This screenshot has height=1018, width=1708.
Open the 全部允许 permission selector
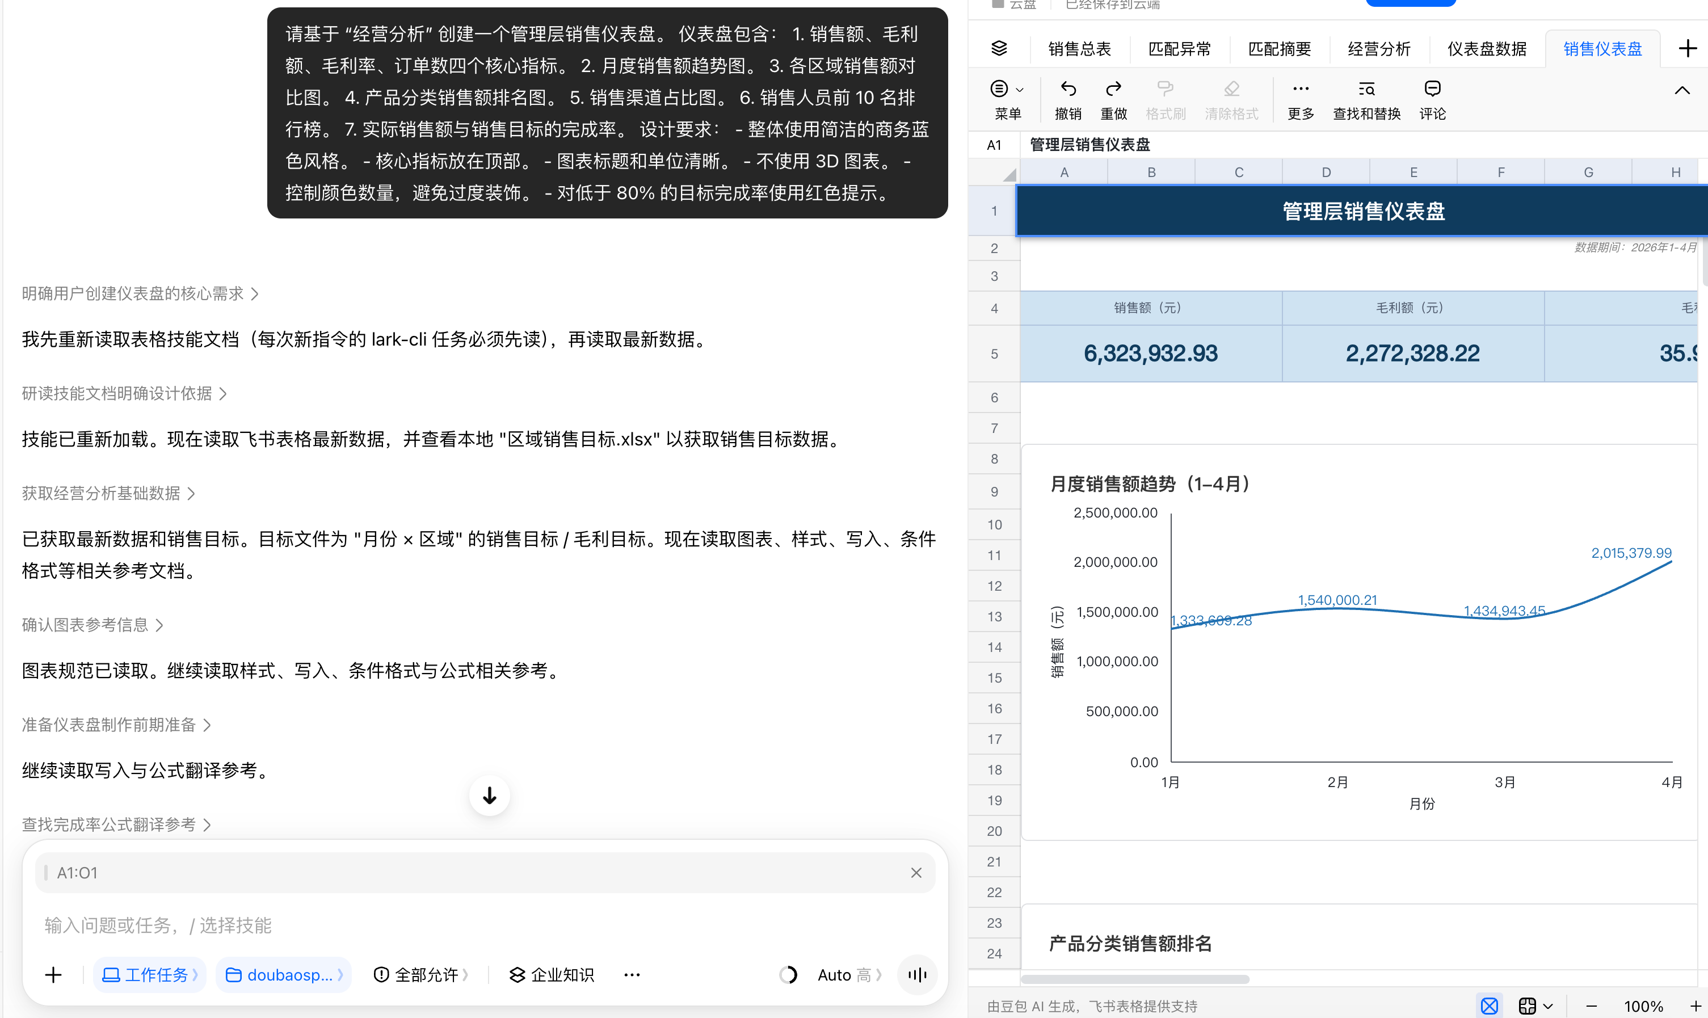421,975
